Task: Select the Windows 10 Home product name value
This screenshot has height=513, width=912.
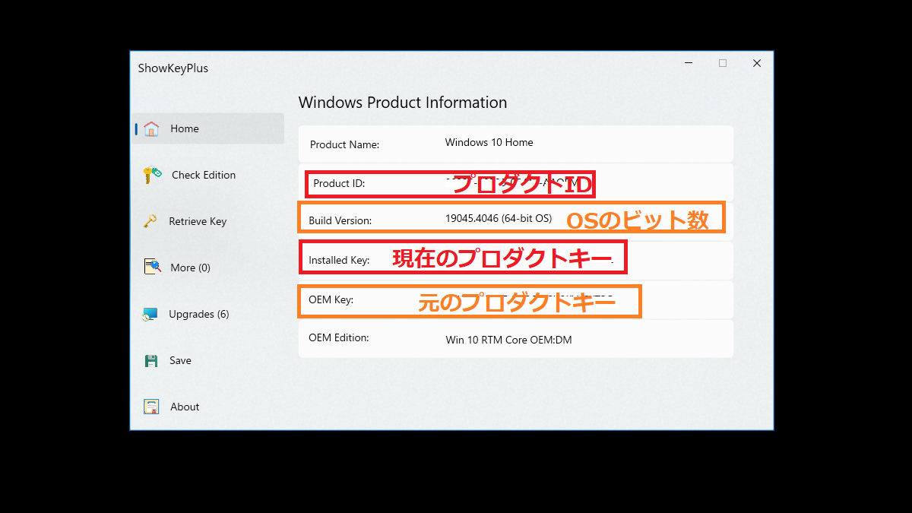Action: (x=489, y=142)
